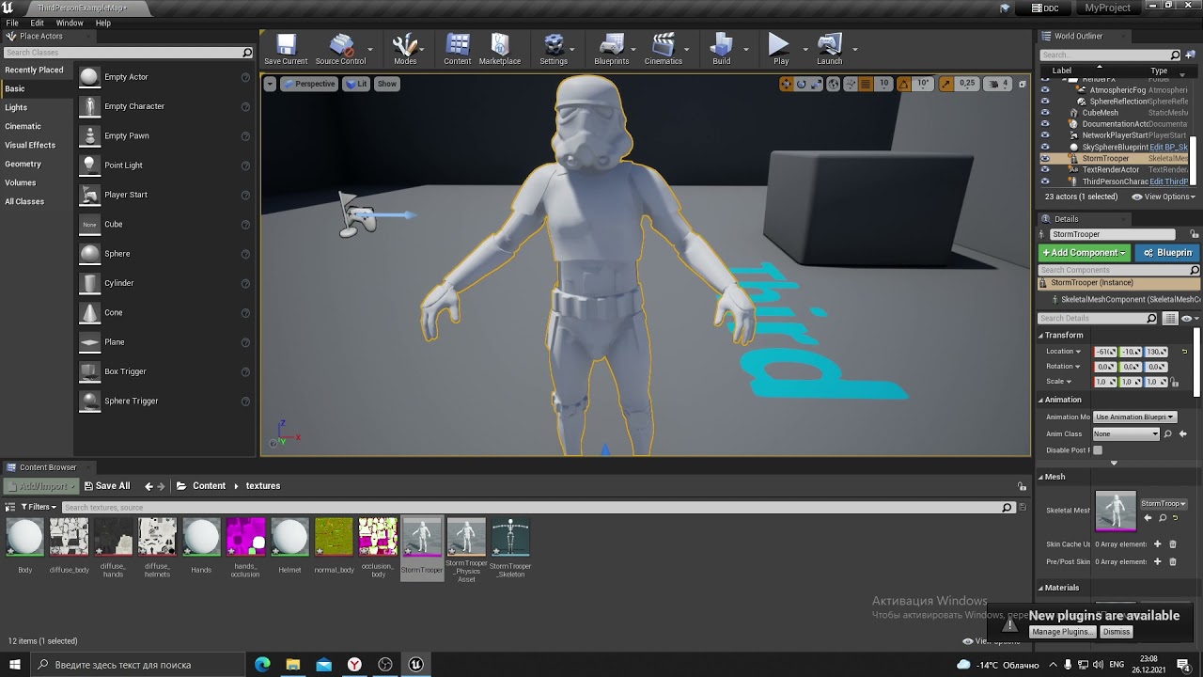Collapse the Mesh section
This screenshot has width=1203, height=677.
[x=1041, y=477]
